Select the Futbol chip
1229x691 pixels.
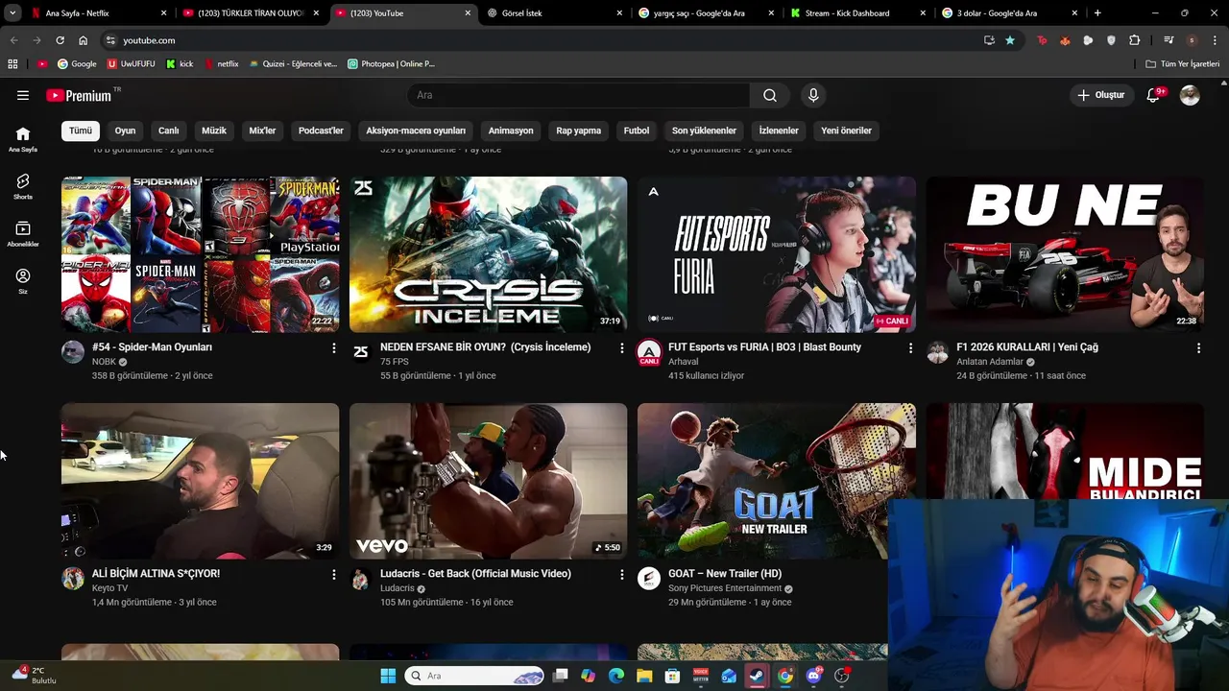(637, 131)
